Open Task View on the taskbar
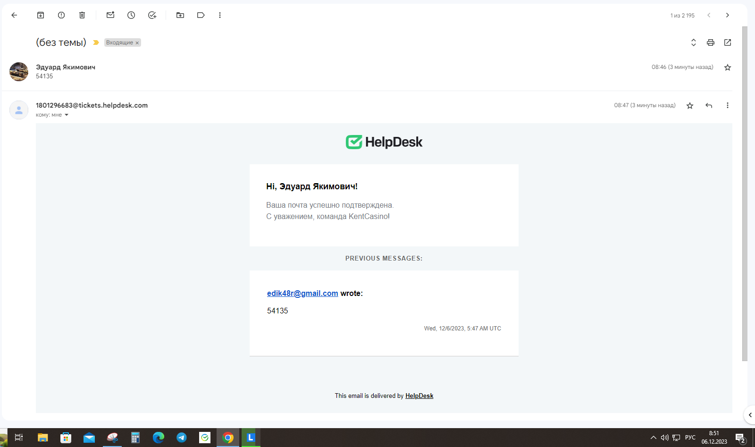The width and height of the screenshot is (755, 447). point(19,438)
